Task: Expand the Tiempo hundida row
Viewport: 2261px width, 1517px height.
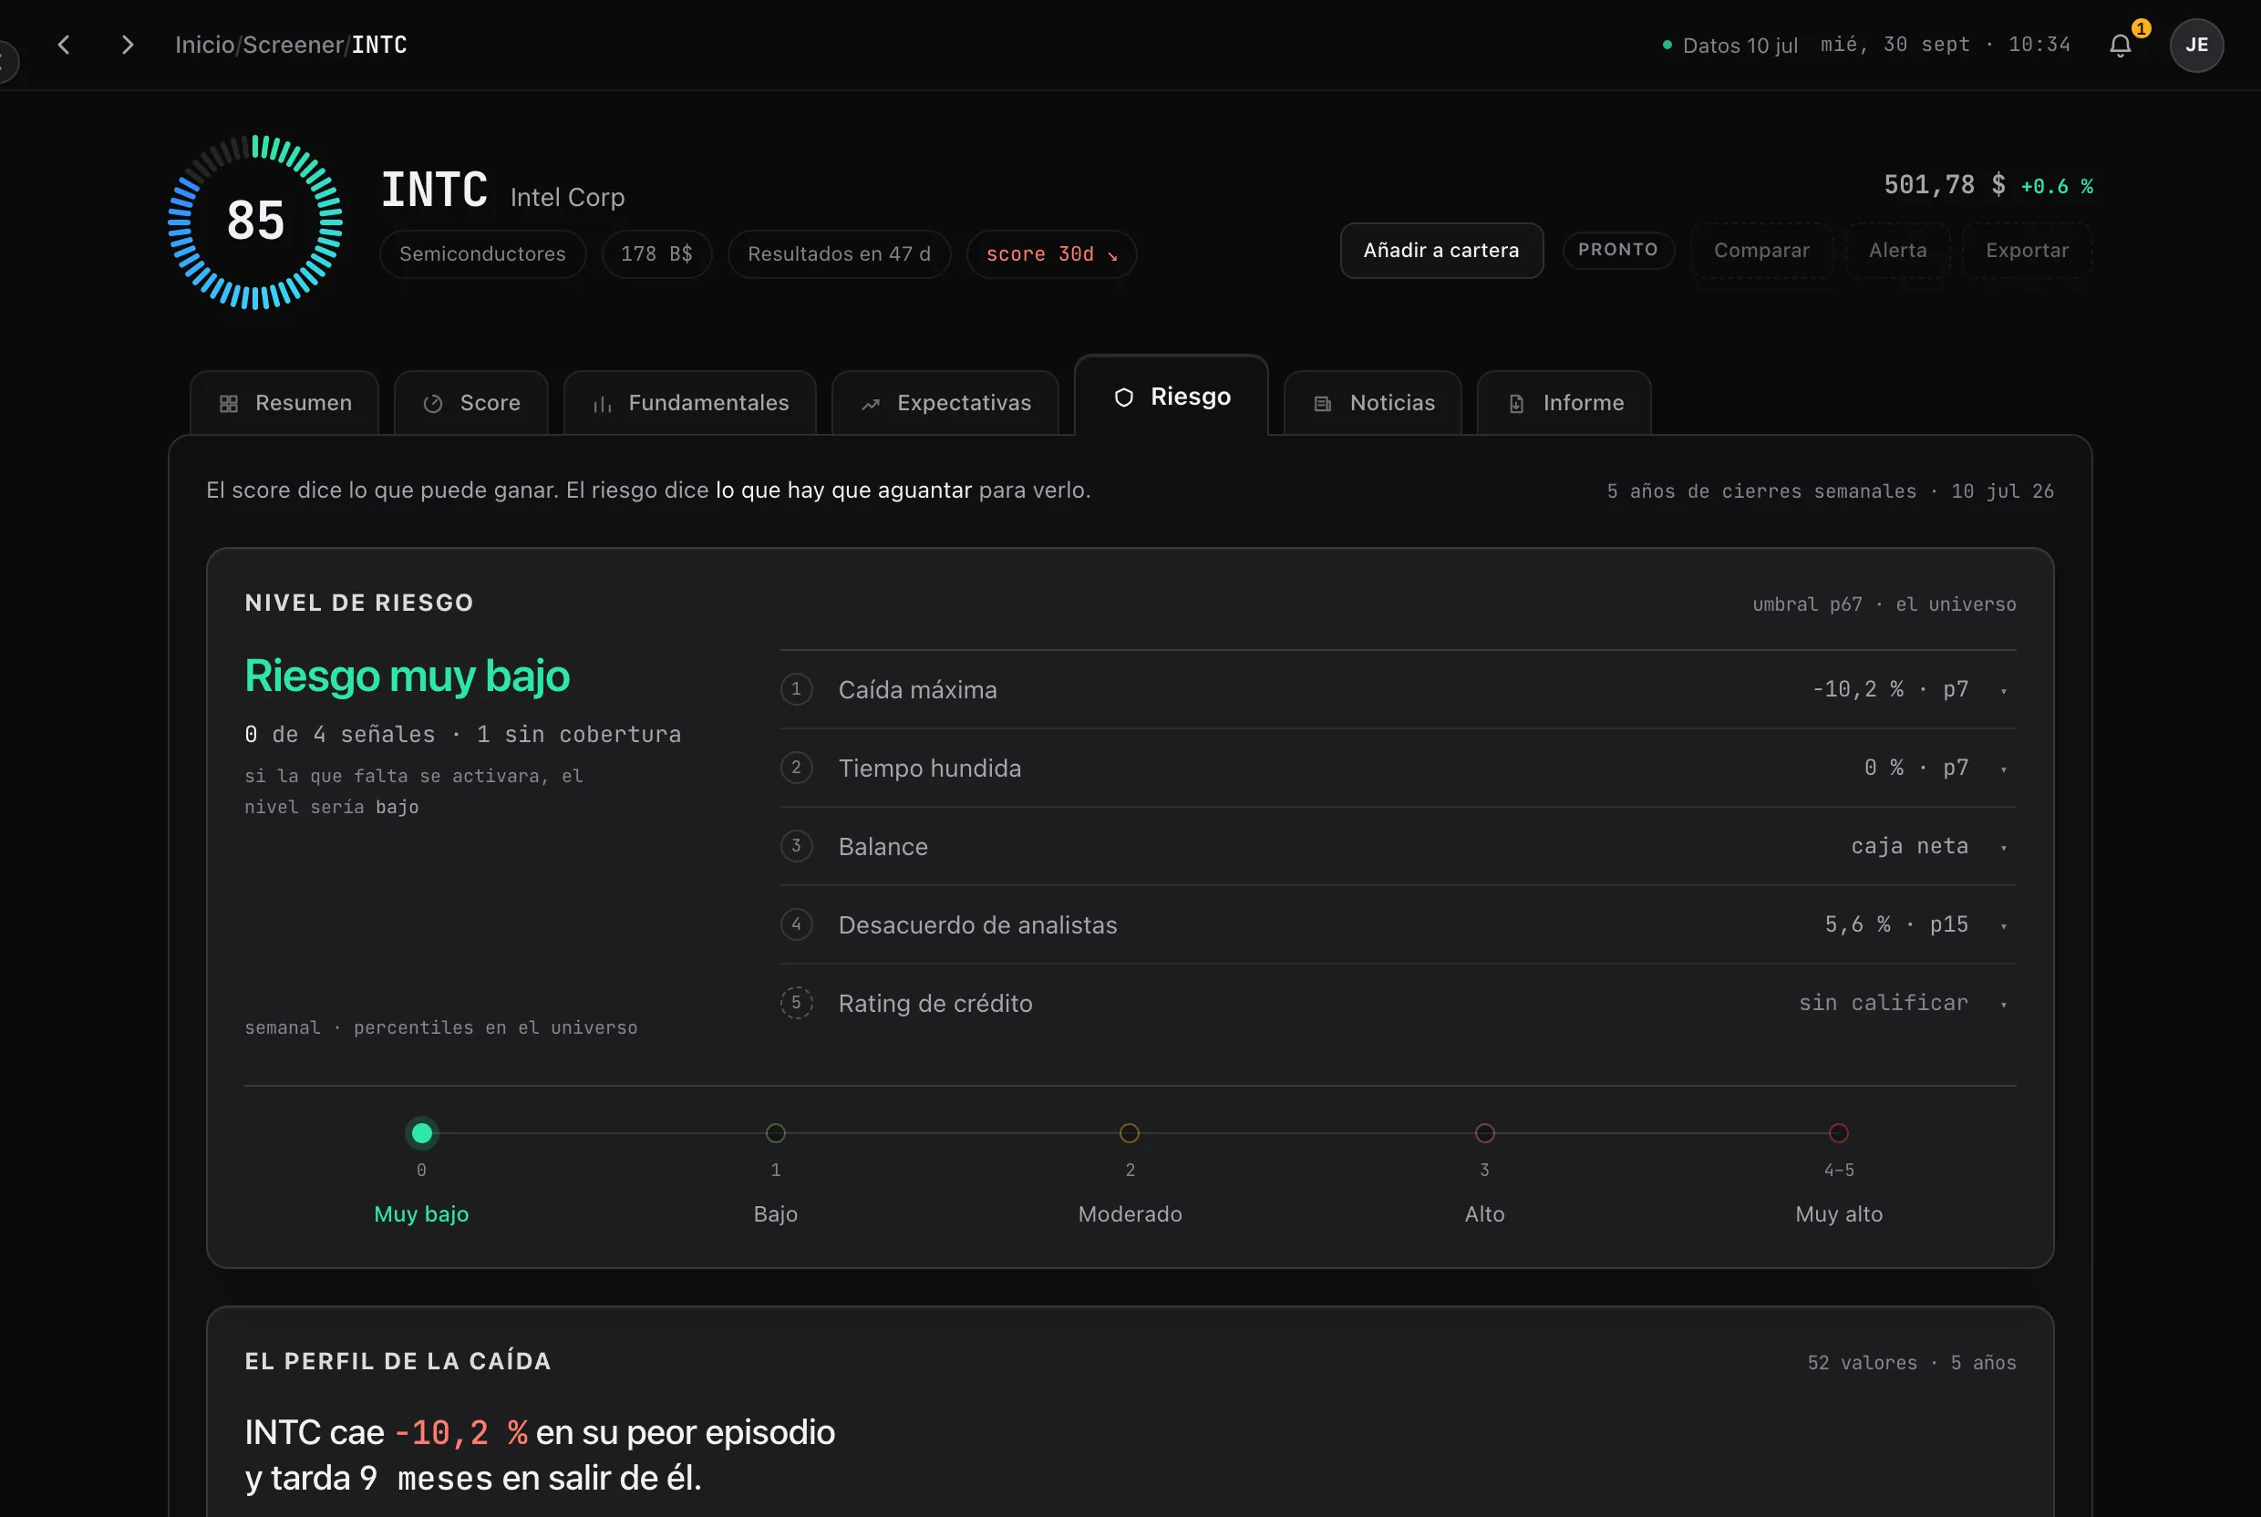Action: [x=2003, y=769]
